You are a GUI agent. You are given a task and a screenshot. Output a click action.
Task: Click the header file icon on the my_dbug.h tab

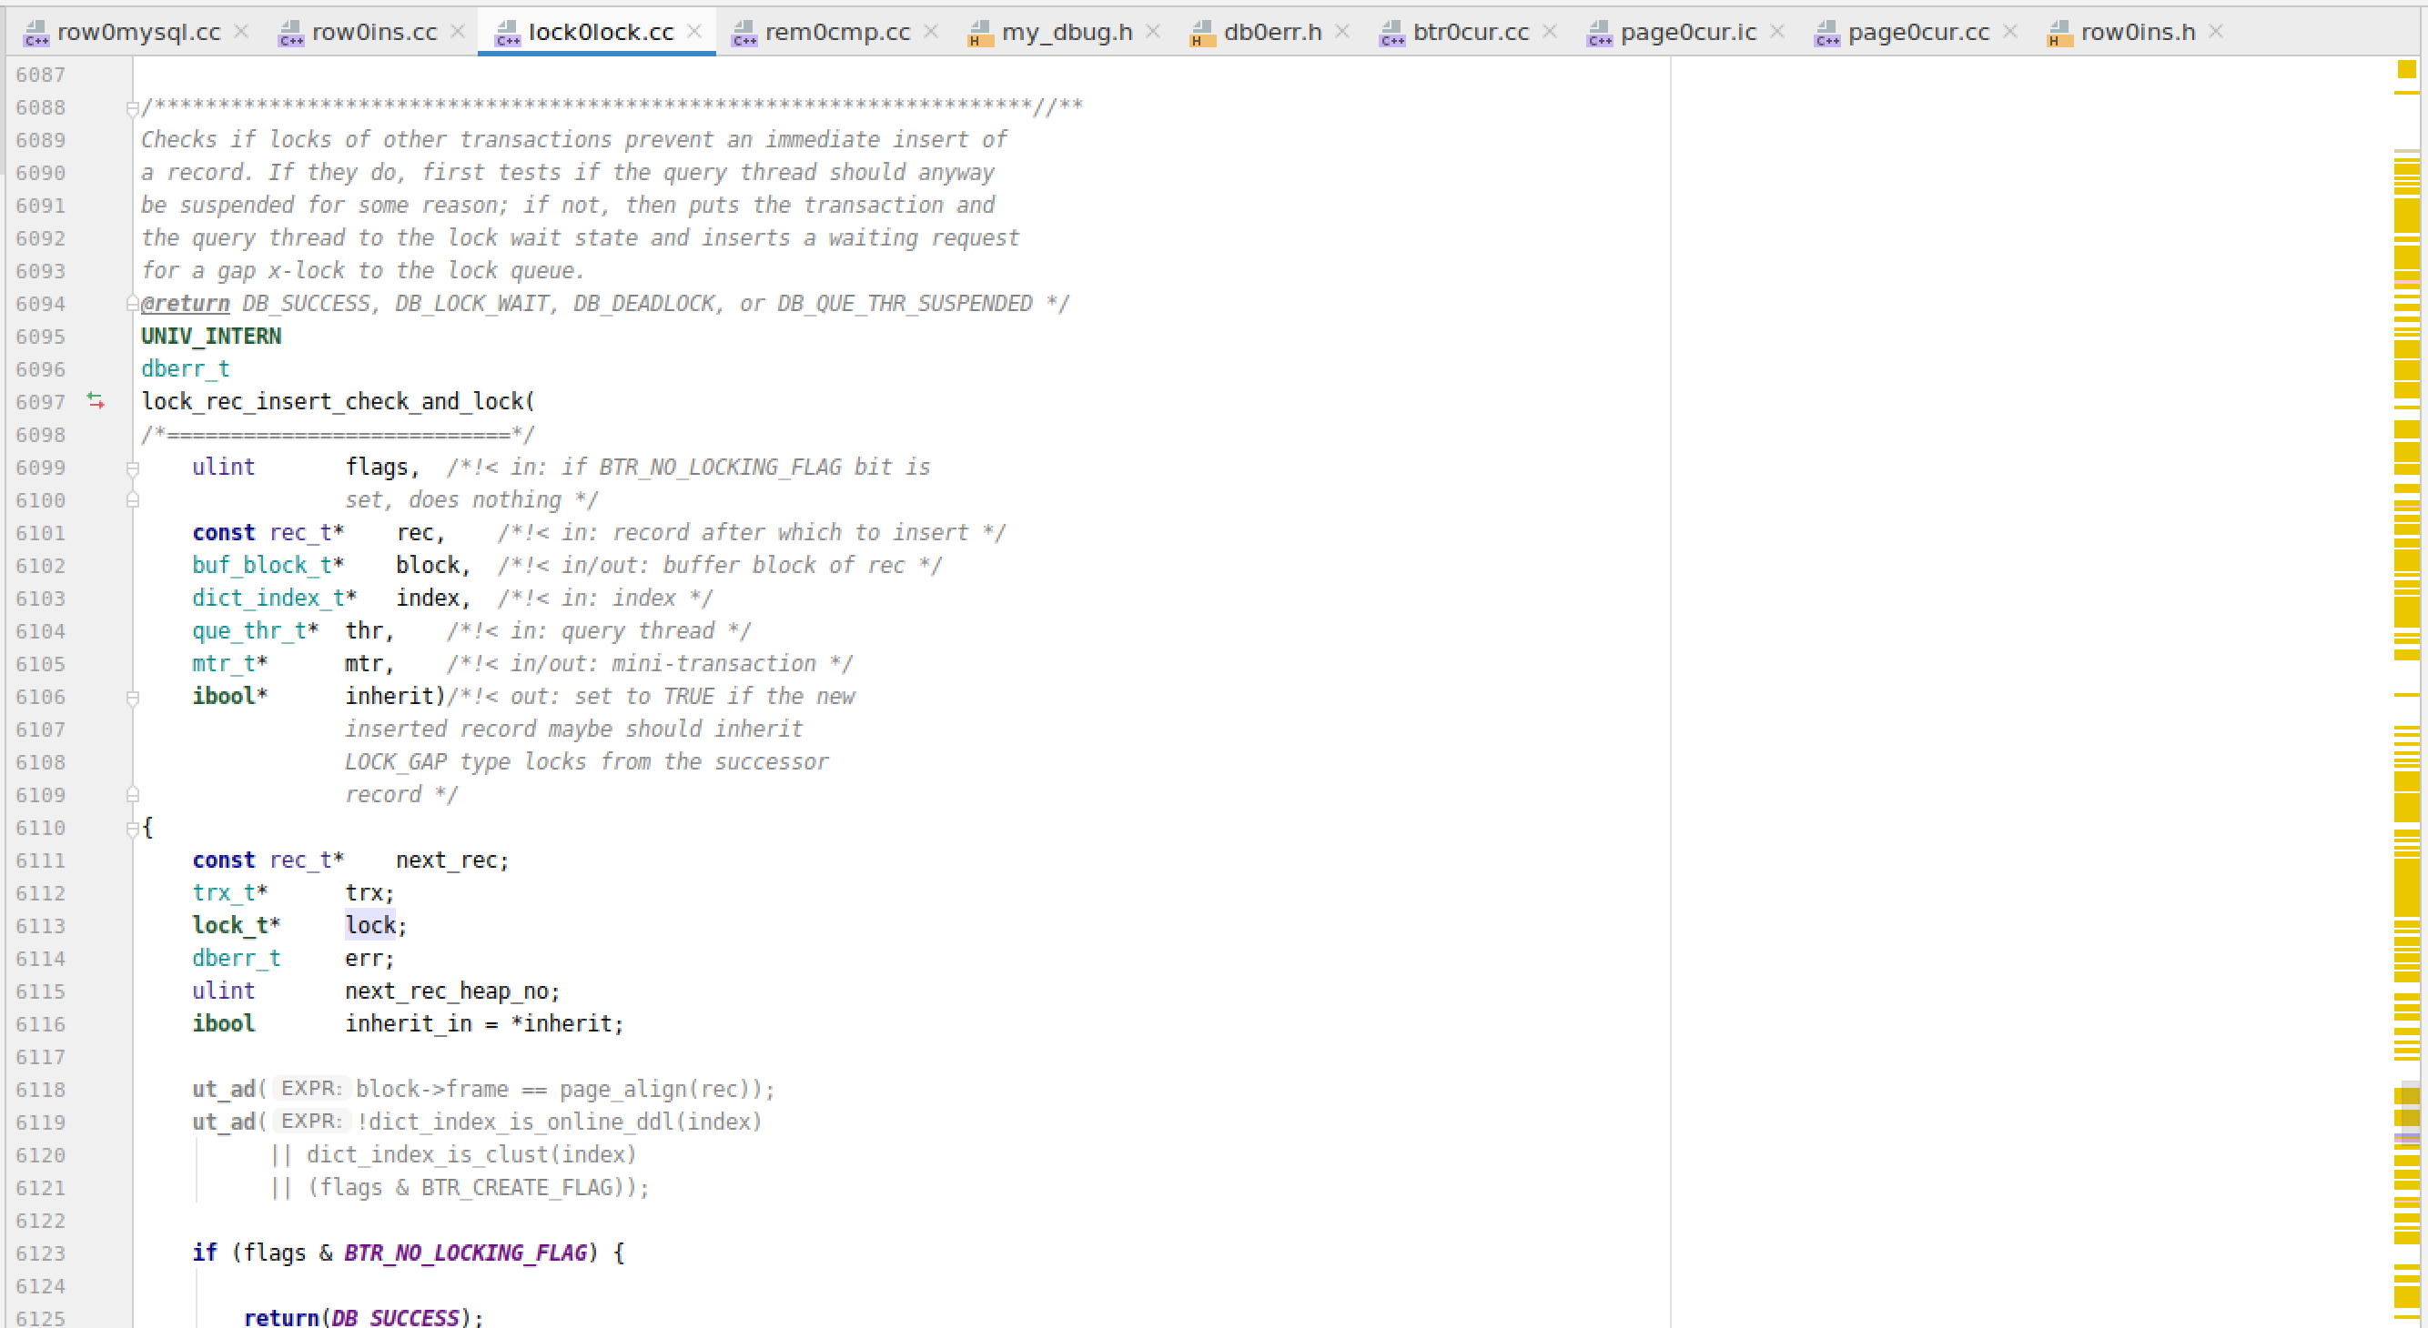tap(980, 33)
